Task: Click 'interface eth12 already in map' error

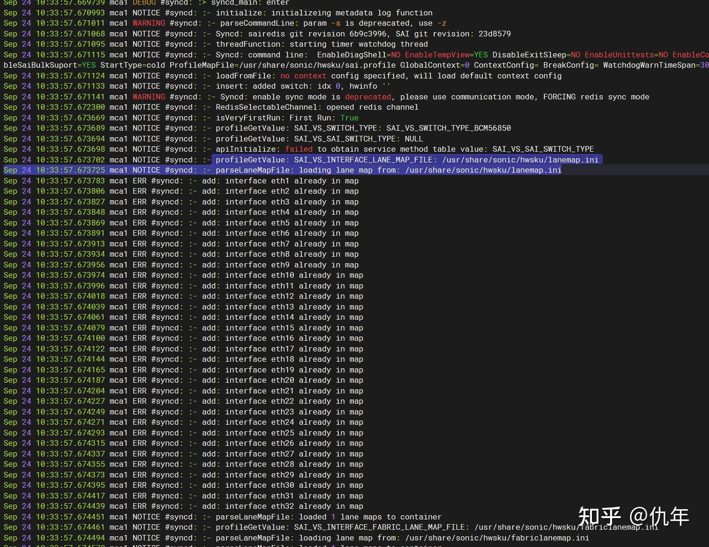Action: tap(294, 296)
